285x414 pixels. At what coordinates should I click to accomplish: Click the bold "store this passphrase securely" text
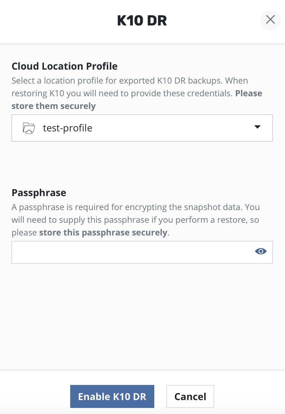tap(103, 233)
